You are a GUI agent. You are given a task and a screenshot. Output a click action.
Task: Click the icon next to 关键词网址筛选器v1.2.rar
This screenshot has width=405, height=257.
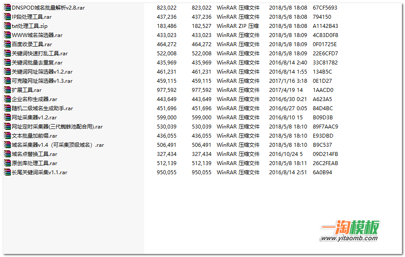click(x=7, y=71)
